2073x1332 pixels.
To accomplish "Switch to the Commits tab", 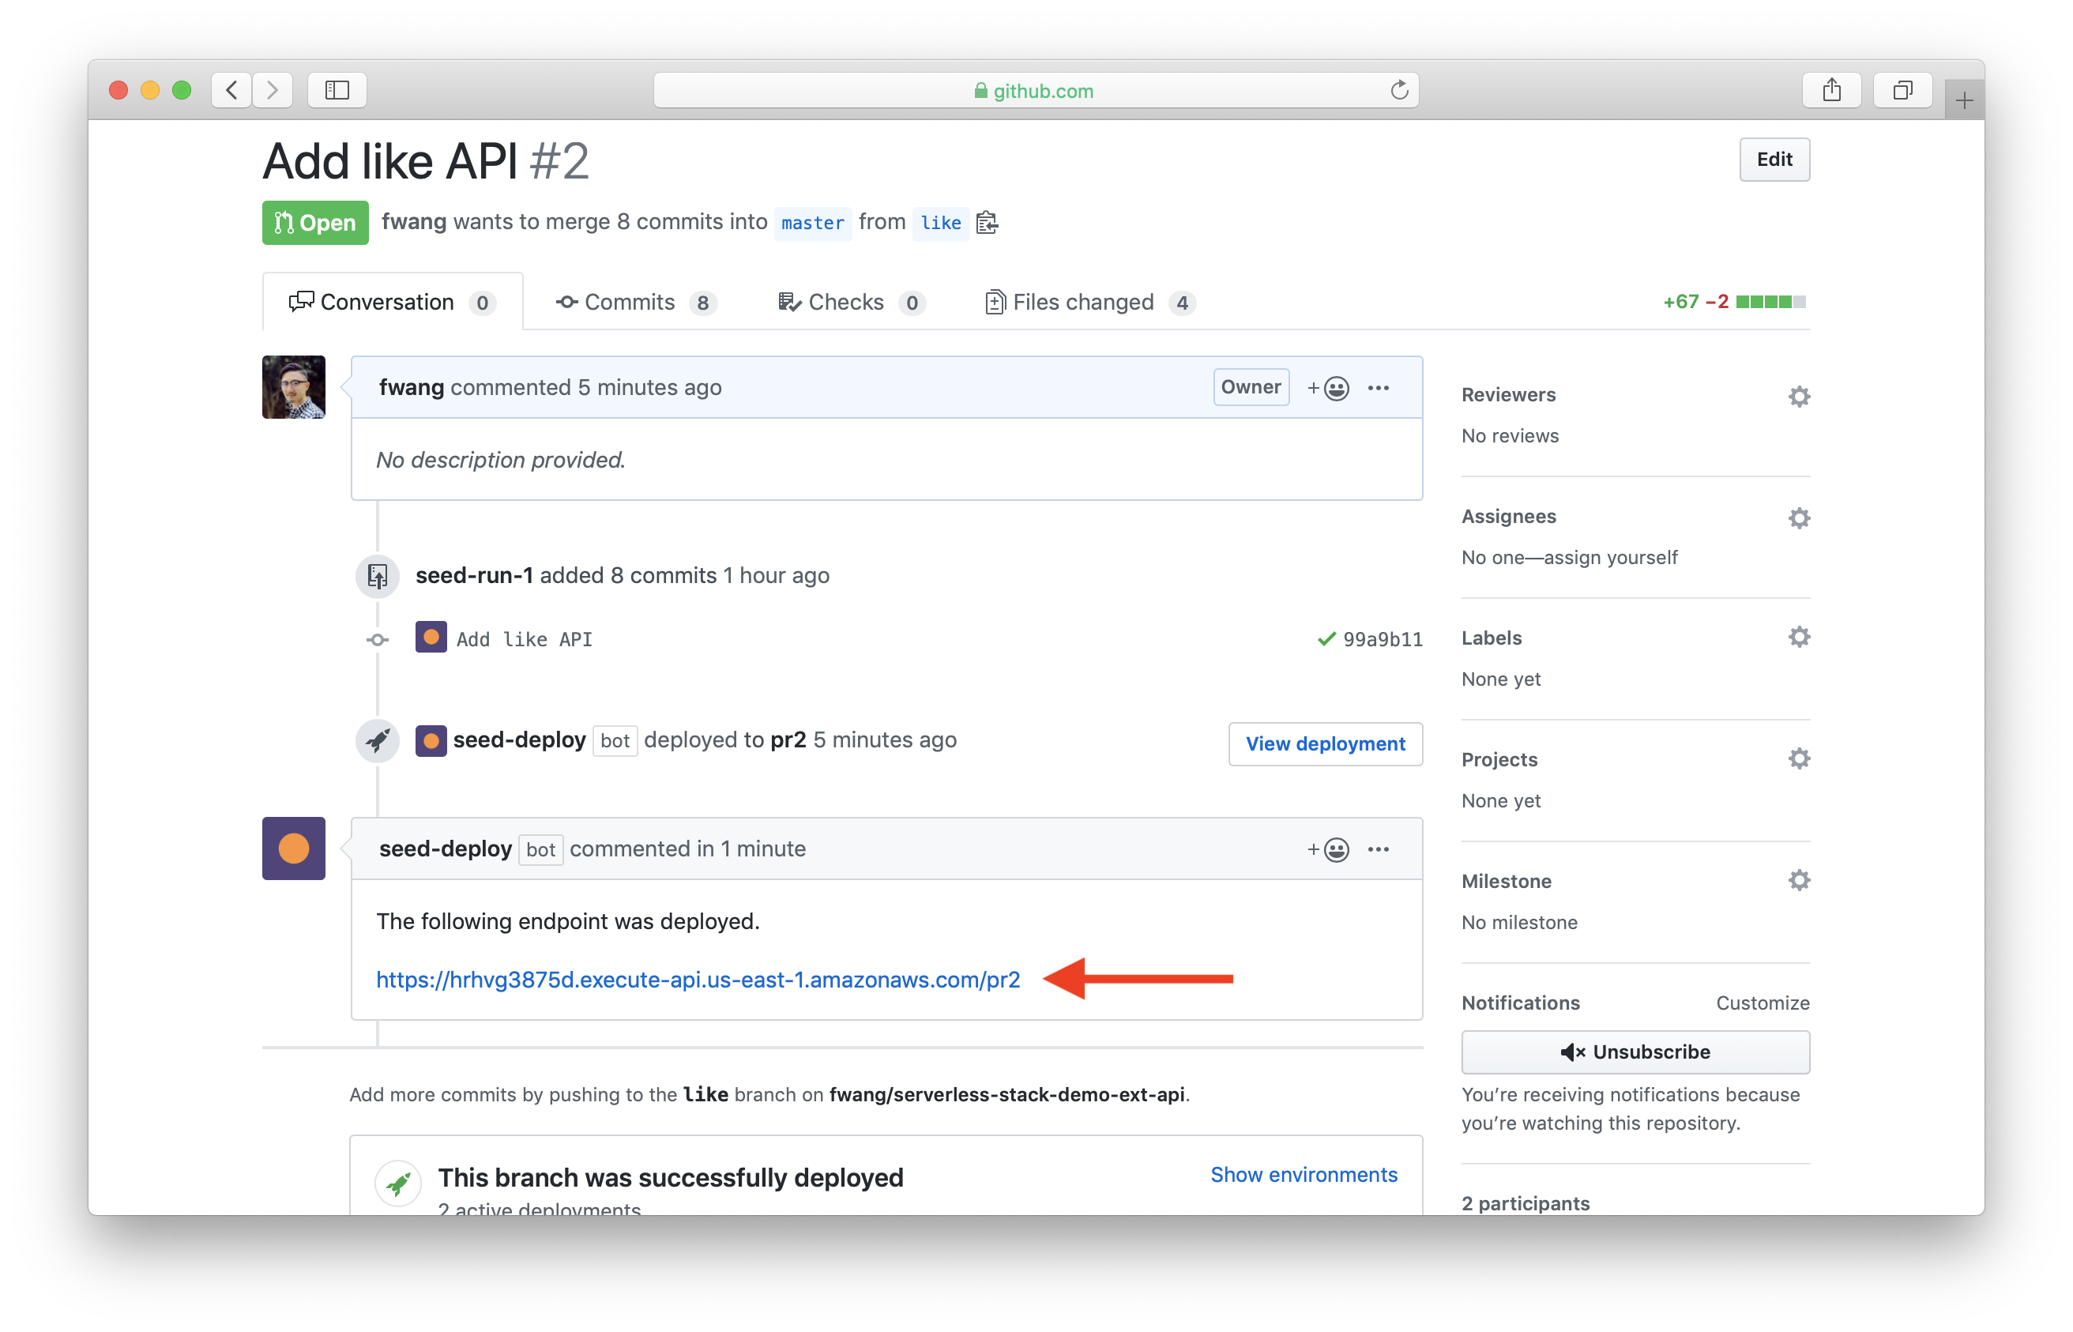I will [x=629, y=302].
